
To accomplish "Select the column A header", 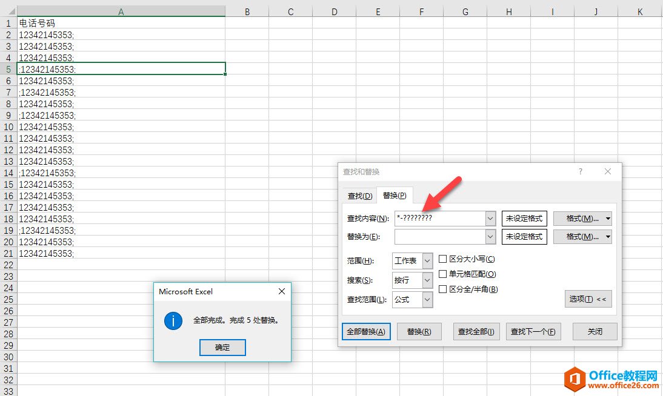I will click(x=121, y=12).
